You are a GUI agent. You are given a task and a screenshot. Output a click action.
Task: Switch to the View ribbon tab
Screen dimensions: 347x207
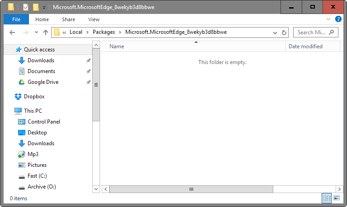(x=94, y=19)
